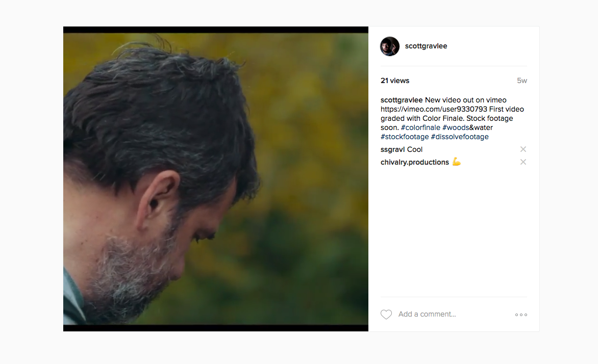Click the muscle emoji in chivalry.productions' comment
The height and width of the screenshot is (364, 598).
(457, 162)
